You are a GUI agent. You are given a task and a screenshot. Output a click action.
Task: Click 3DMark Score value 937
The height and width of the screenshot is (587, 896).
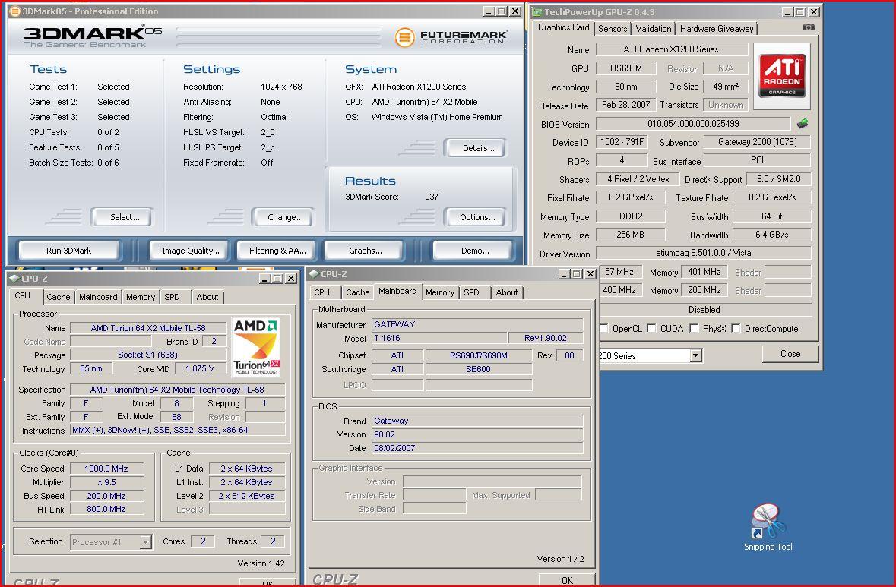point(432,197)
